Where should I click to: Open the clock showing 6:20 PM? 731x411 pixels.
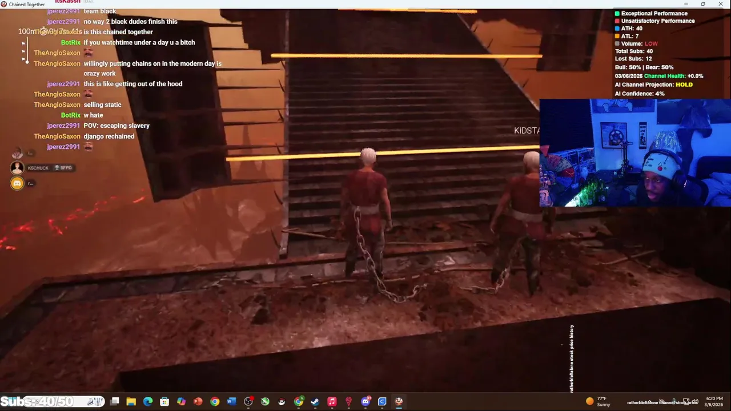pos(714,401)
